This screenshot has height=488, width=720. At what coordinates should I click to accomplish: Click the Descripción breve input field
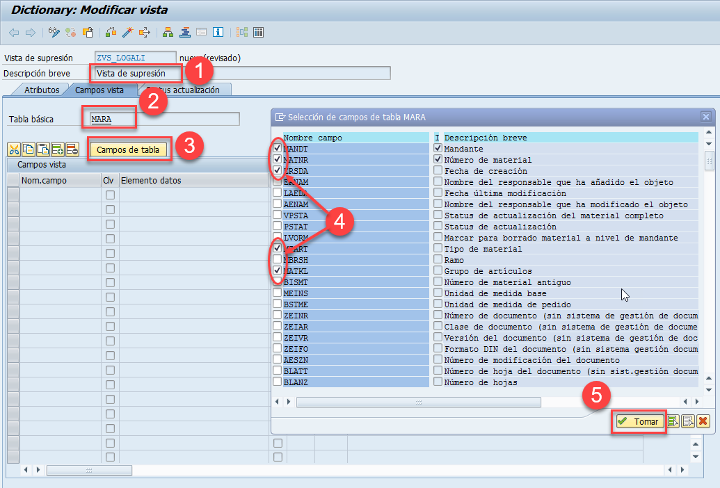pos(243,73)
